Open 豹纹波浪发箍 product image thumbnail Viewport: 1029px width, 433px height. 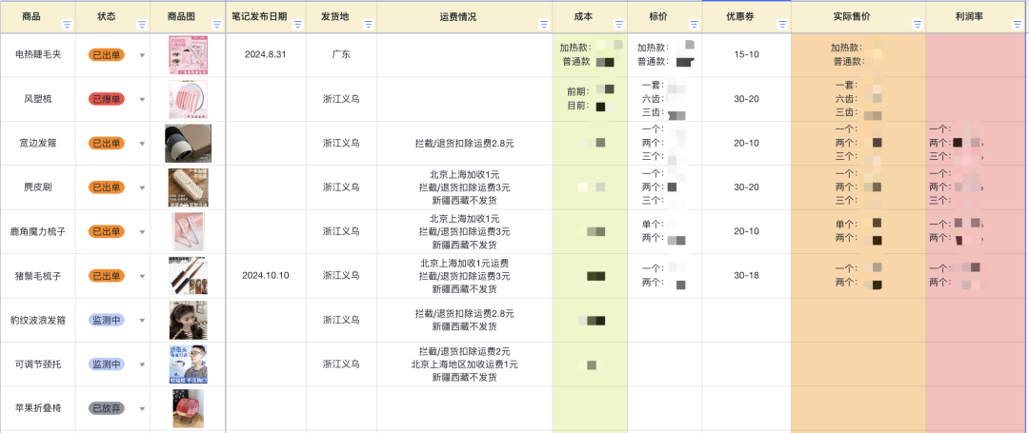pyautogui.click(x=188, y=321)
